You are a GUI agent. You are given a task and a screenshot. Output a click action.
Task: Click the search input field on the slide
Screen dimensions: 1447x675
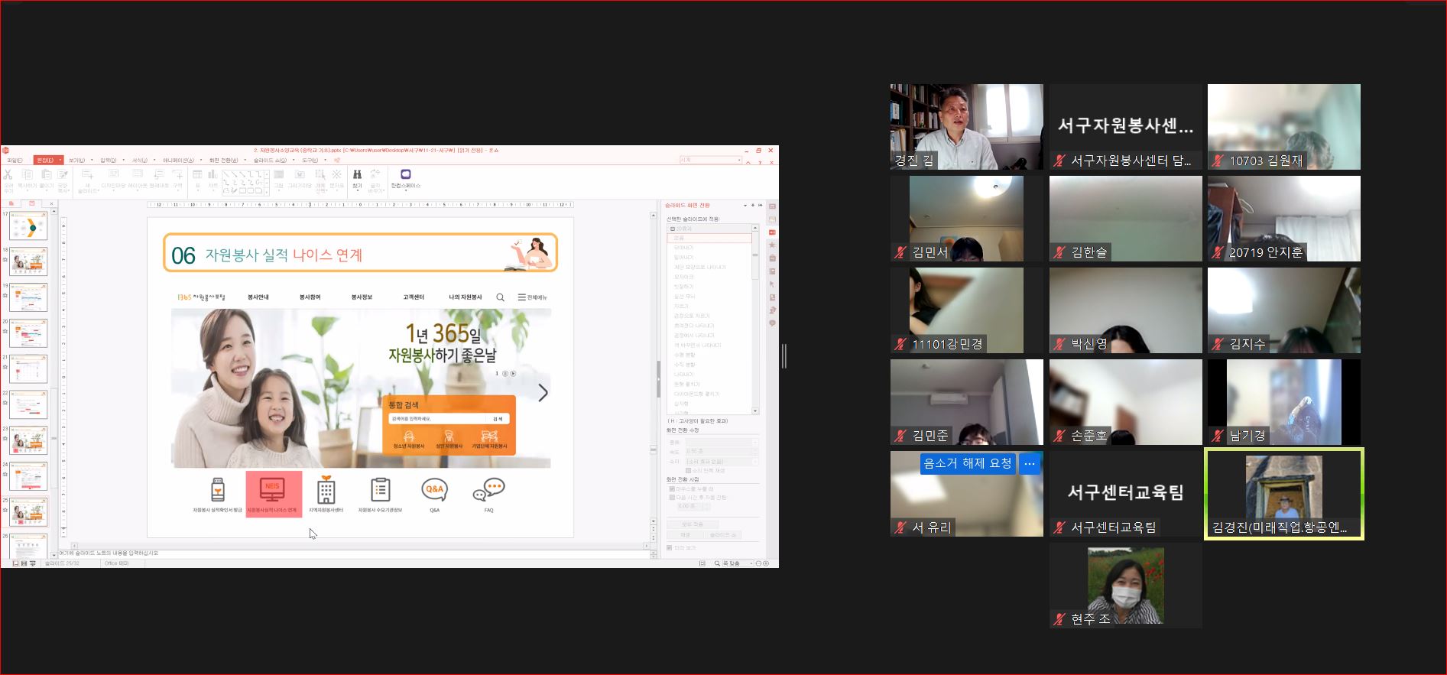coord(437,419)
